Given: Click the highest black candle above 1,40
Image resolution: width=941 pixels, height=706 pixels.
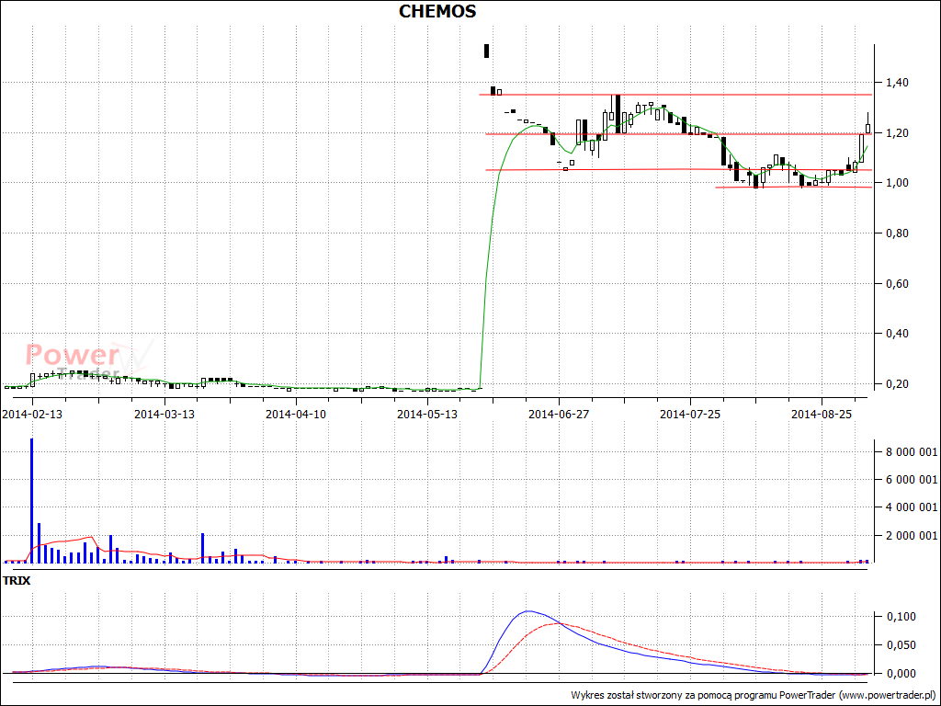Looking at the screenshot, I should 487,51.
